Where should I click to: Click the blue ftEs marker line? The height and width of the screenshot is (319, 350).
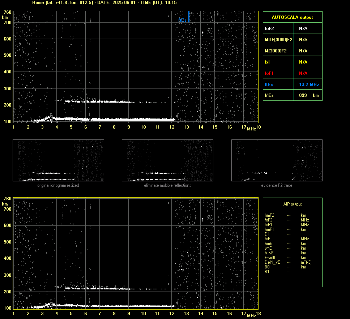[189, 17]
